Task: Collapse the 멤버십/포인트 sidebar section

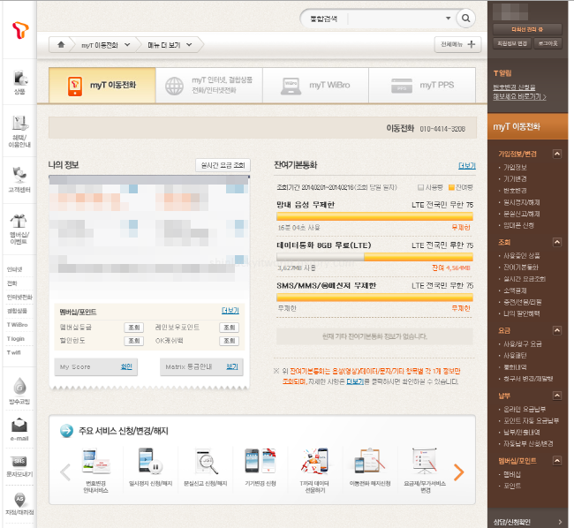Action: point(557,461)
